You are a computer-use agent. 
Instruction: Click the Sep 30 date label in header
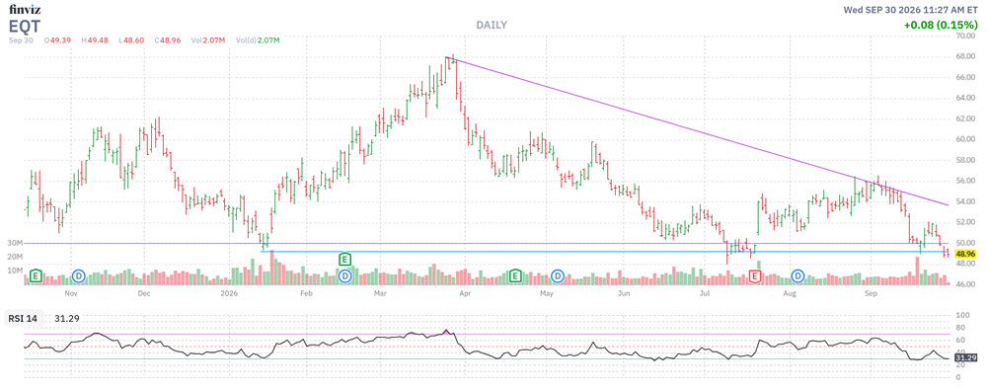click(x=22, y=40)
